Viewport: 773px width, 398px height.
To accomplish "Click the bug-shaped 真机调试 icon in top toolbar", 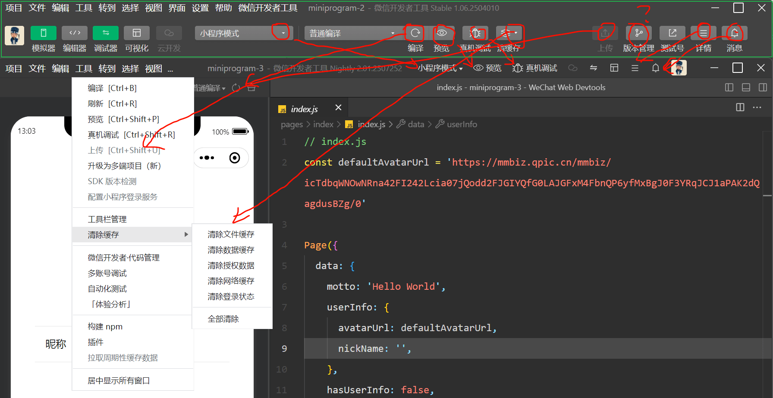I will (x=475, y=33).
